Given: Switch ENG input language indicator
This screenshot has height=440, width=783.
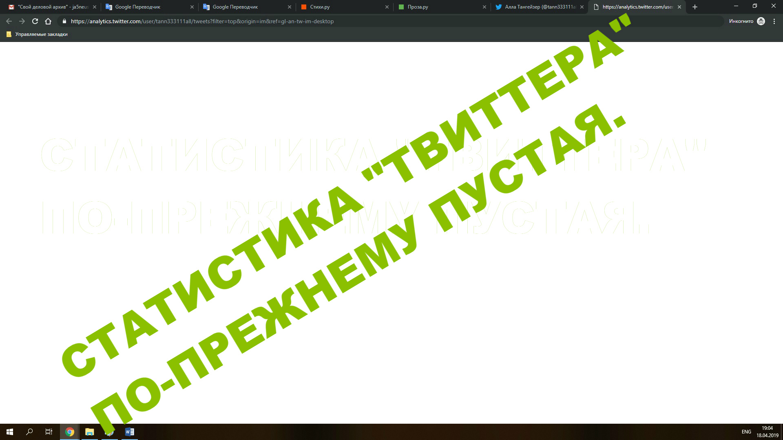Looking at the screenshot, I should click(x=746, y=432).
